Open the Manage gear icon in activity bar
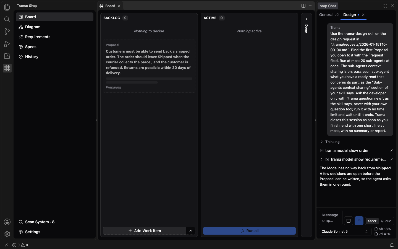 (7, 234)
